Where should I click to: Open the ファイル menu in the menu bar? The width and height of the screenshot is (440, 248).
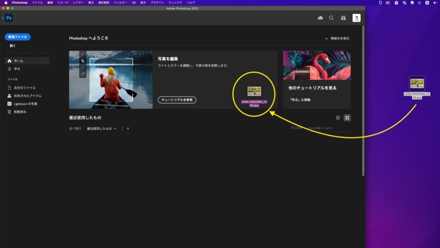(x=37, y=3)
